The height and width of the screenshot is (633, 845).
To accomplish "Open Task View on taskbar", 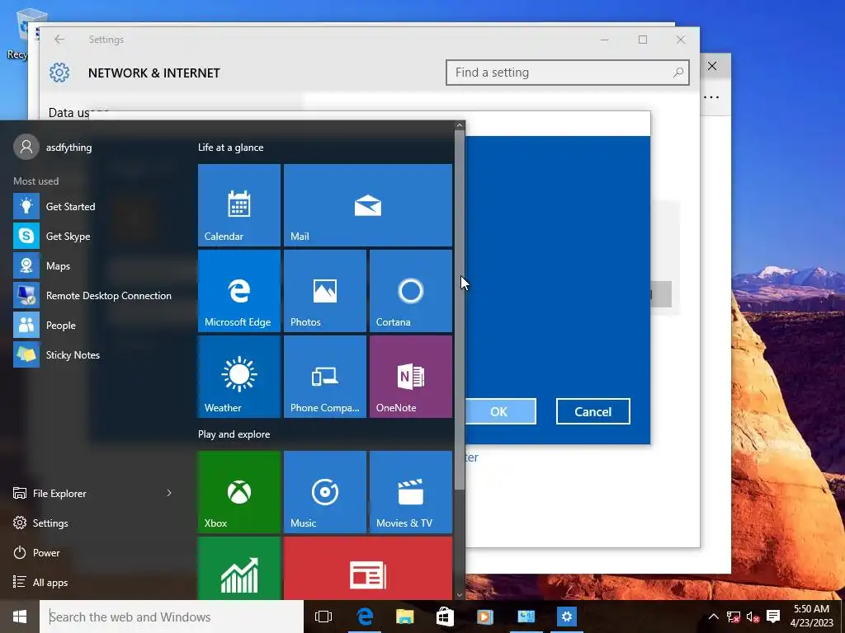I will 323,617.
